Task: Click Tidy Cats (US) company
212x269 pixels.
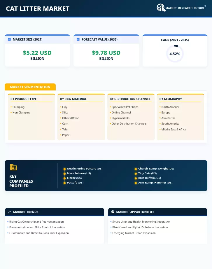Action: (147, 173)
